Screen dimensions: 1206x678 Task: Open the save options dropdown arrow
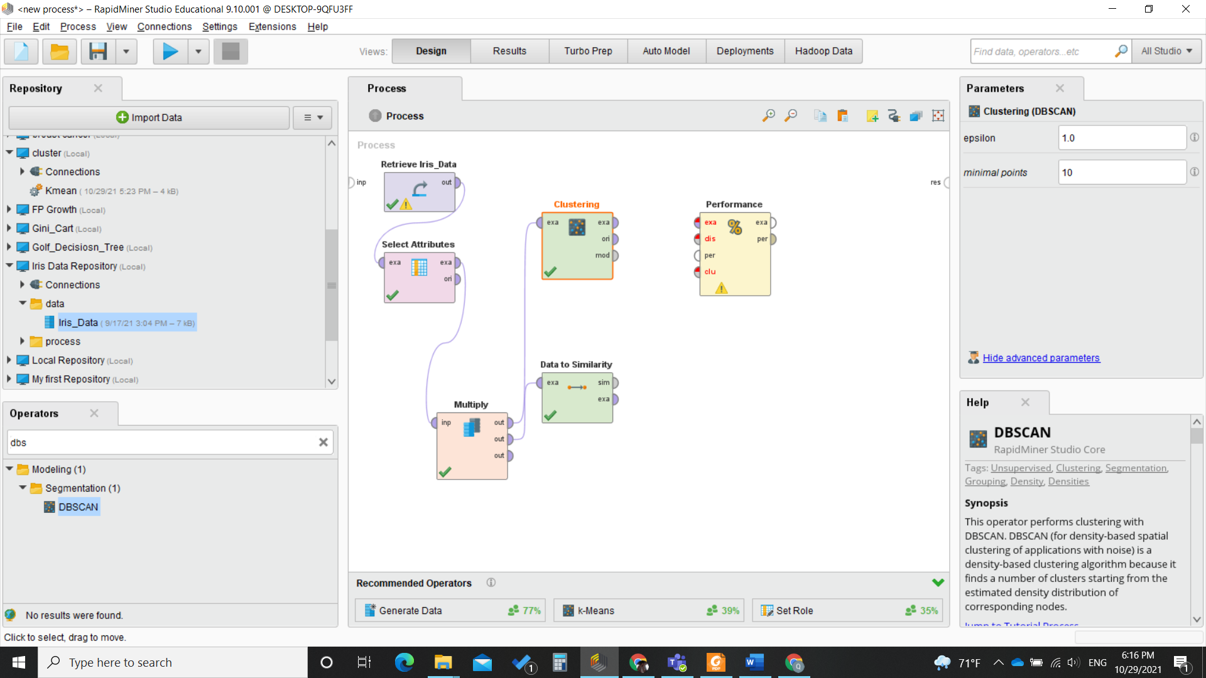[126, 51]
